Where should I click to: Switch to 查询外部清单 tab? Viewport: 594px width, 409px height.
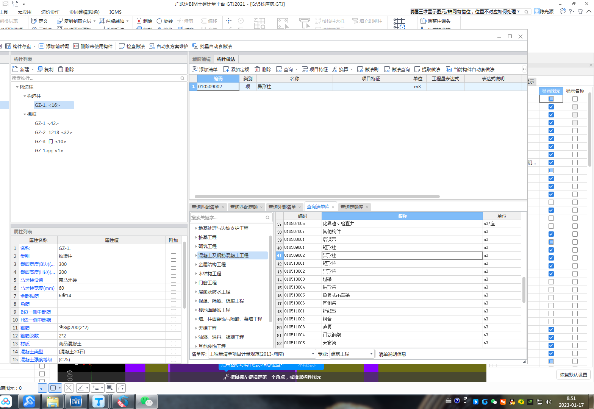282,207
